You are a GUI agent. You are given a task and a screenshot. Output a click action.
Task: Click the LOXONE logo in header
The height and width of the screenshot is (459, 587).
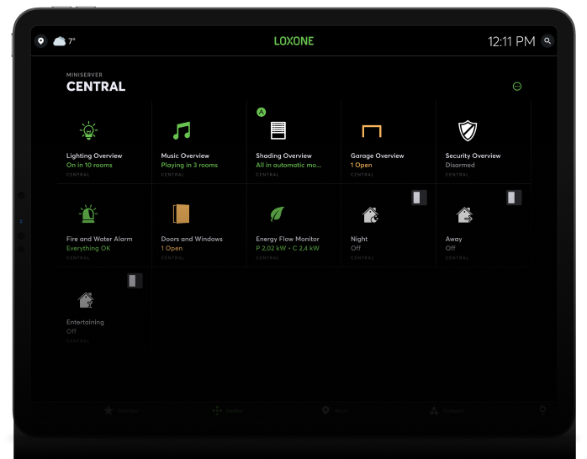[293, 41]
